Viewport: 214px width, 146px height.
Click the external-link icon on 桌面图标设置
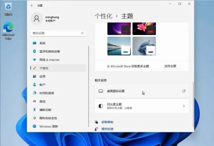[184, 91]
